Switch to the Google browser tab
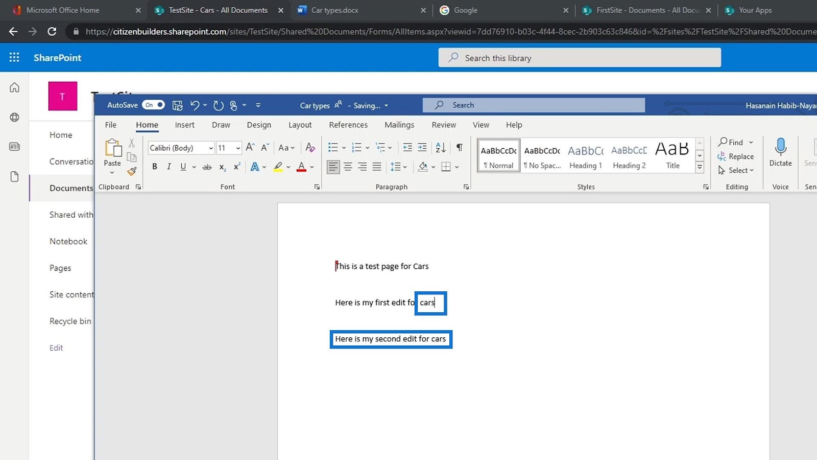817x460 pixels. click(503, 10)
